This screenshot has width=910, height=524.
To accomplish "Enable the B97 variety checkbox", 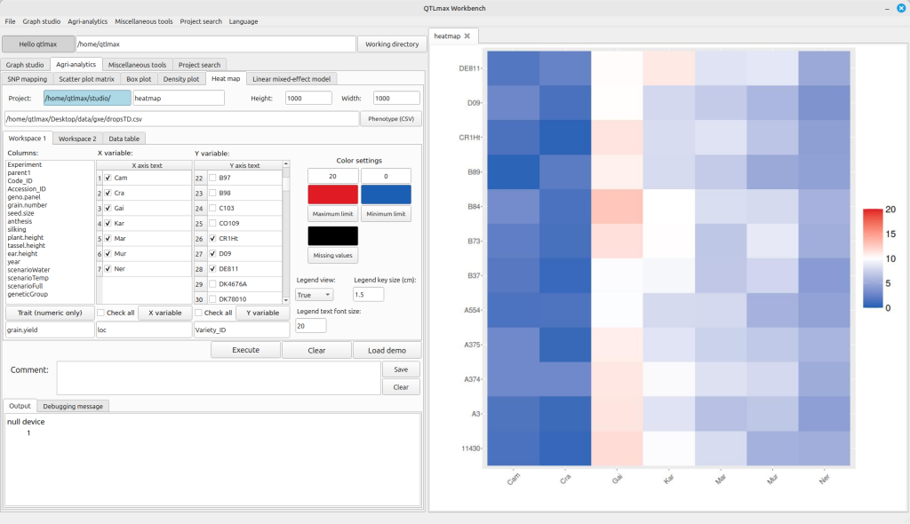I will point(212,178).
